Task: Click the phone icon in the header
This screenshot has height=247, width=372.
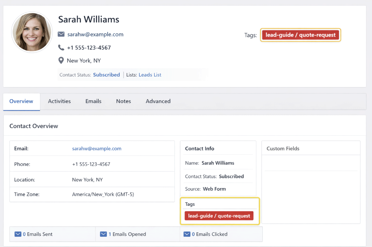Action: click(x=61, y=47)
